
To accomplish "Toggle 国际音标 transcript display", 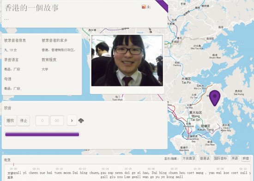I will pyautogui.click(x=220, y=158).
